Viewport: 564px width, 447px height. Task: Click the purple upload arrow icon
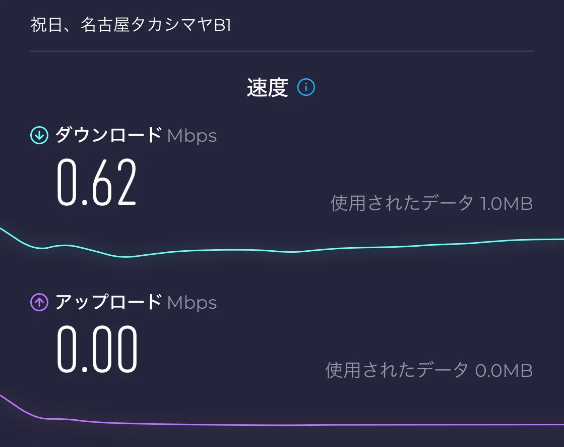pyautogui.click(x=39, y=302)
